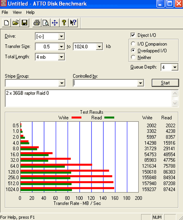
Task: Click the Start benchmark button
Action: pos(165,83)
